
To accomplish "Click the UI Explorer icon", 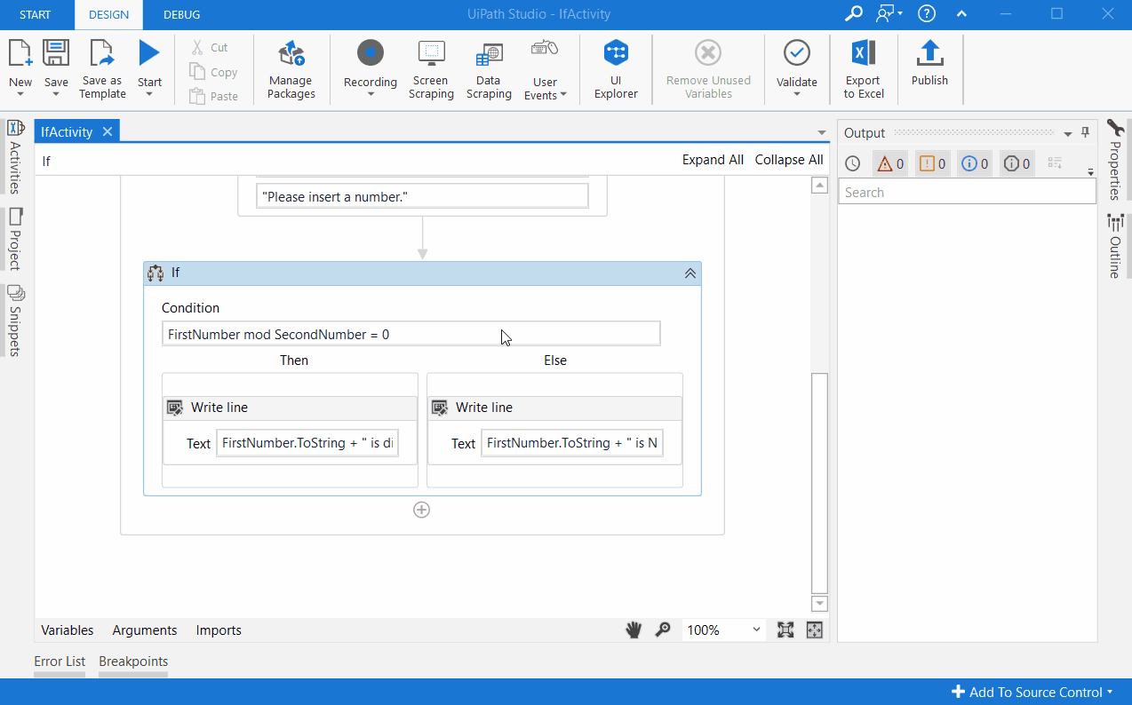I will point(616,55).
